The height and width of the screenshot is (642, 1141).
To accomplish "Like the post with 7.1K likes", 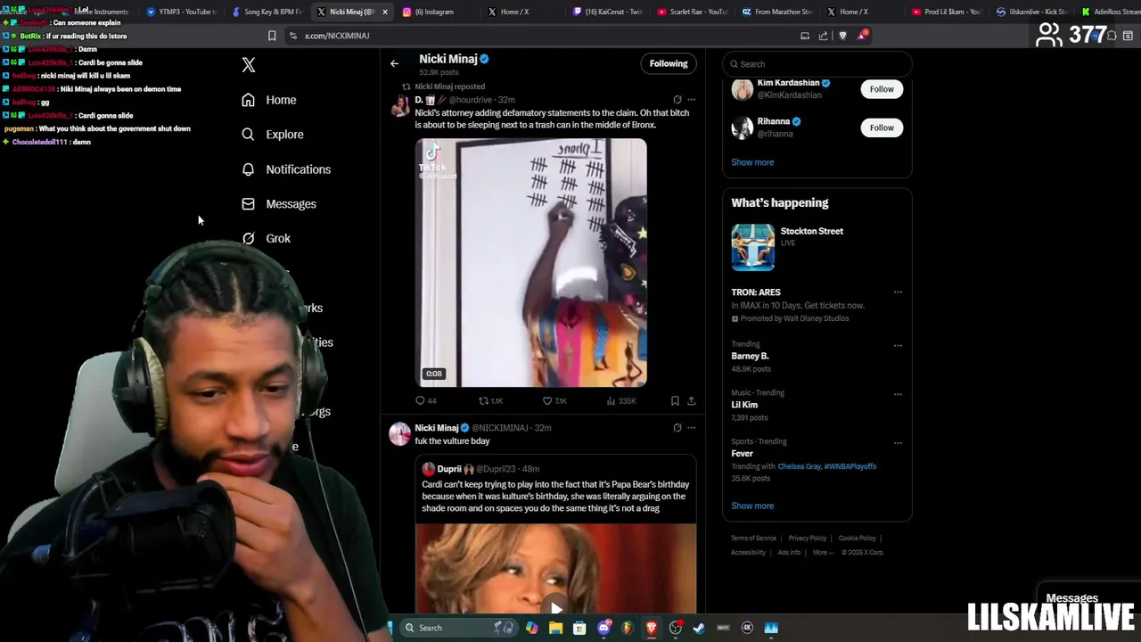I will (x=547, y=401).
